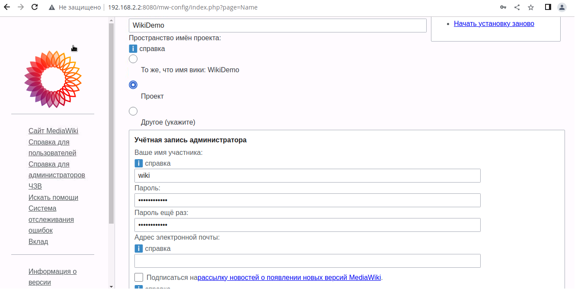Choose 'Другое (укажите)' radio option
The height and width of the screenshot is (292, 584).
coord(133,111)
